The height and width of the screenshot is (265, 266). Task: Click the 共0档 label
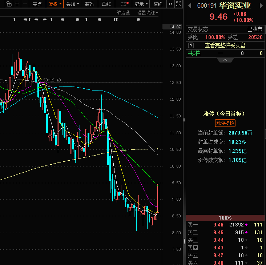(194, 53)
